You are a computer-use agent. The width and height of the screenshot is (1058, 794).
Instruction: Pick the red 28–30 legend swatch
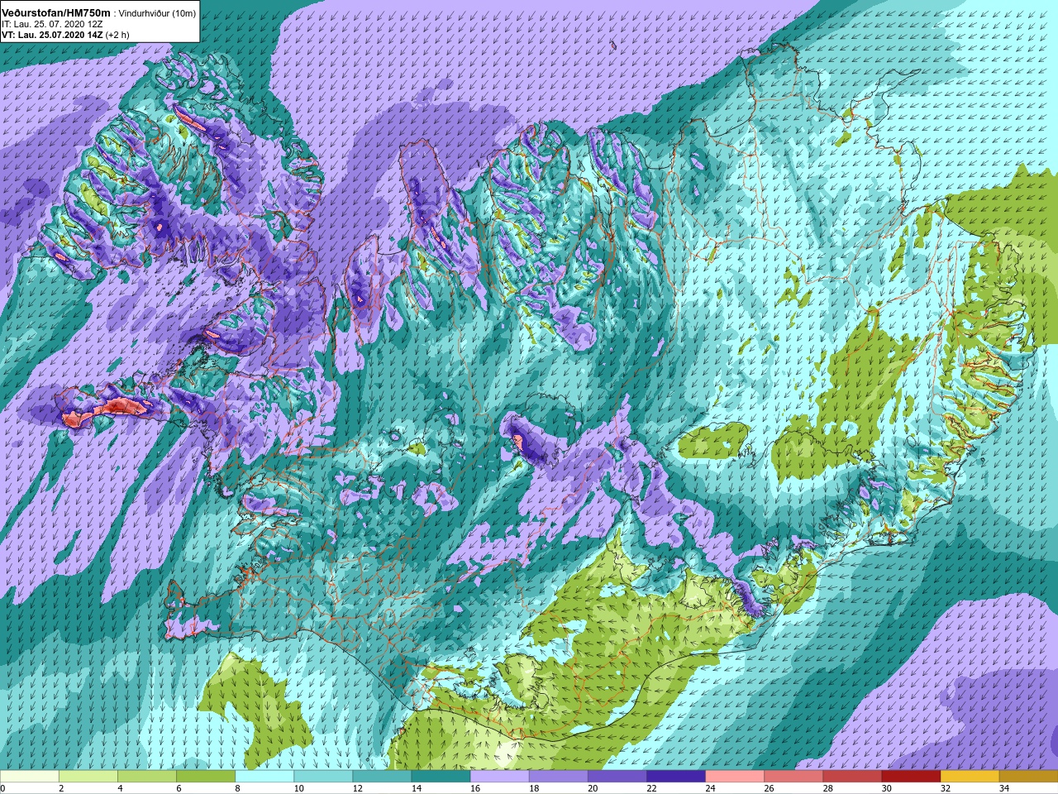click(851, 777)
